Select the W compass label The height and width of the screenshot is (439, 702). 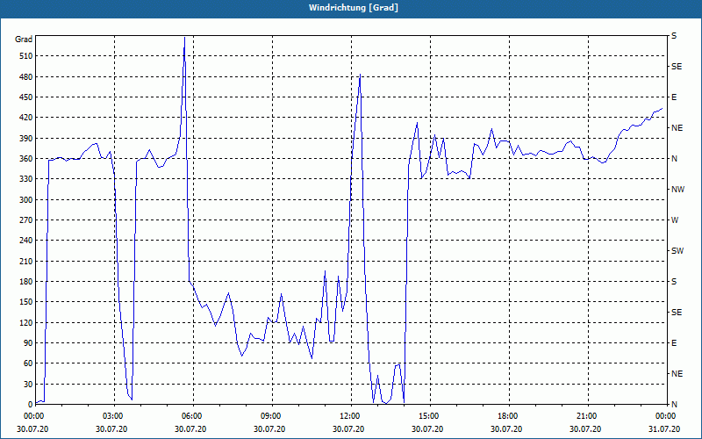[x=675, y=220]
